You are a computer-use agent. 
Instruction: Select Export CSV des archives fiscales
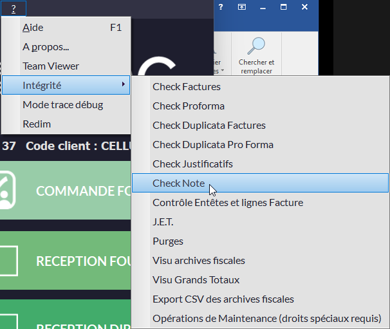223,299
